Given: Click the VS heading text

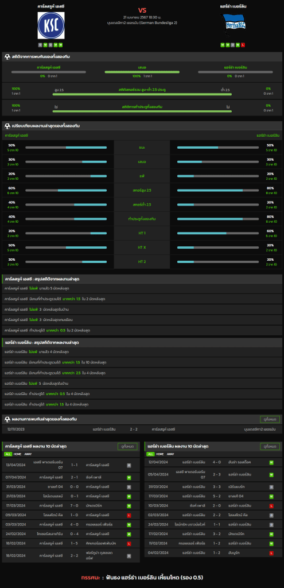Looking at the screenshot, I should [x=142, y=10].
